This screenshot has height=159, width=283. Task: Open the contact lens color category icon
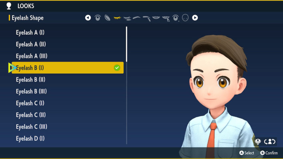point(108,18)
